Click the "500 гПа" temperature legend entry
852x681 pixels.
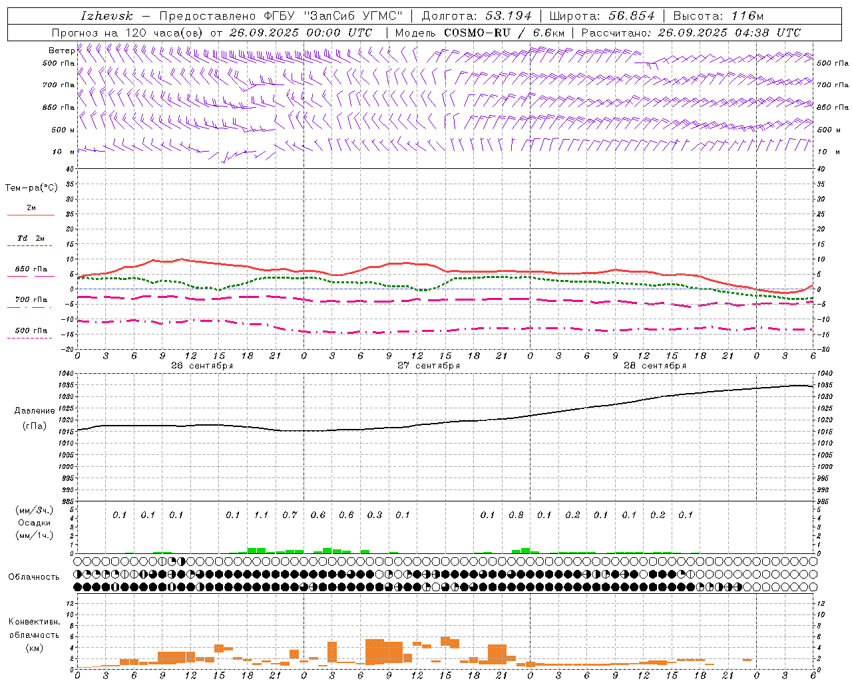(31, 331)
